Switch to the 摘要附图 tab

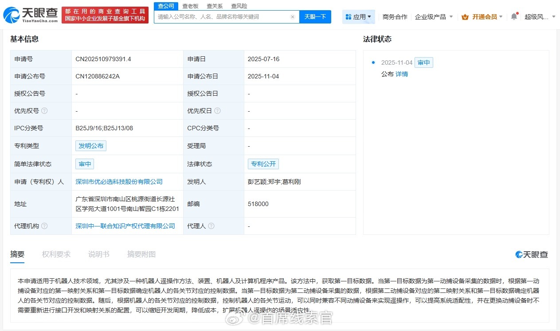point(141,254)
